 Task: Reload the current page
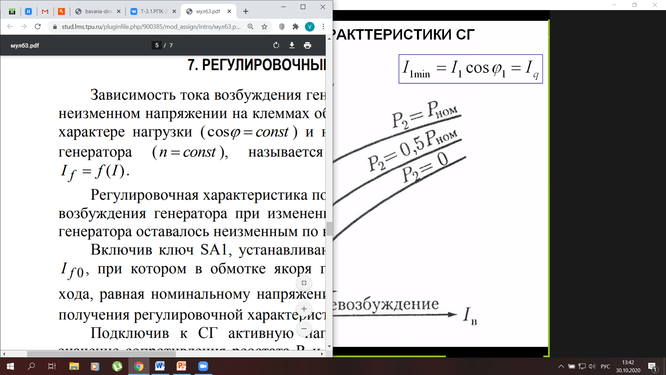[x=38, y=27]
